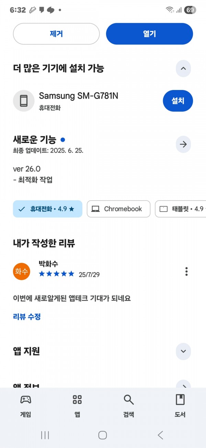206x448 pixels.
Task: Tap 설치 for Samsung SM-G781N
Action: 178,101
